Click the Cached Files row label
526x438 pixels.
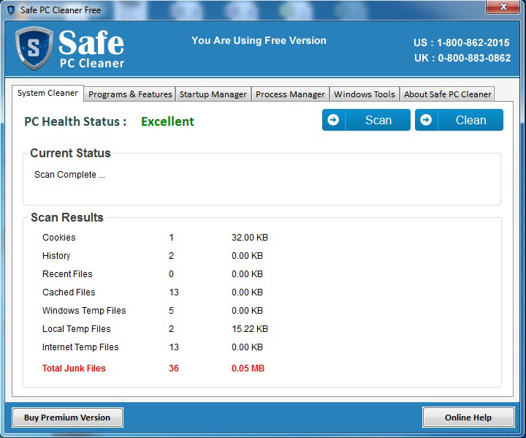coord(69,292)
